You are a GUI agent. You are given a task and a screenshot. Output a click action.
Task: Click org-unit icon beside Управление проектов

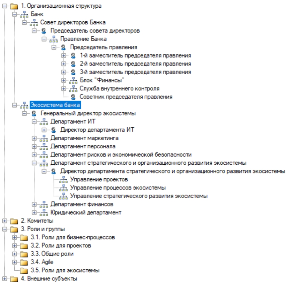coord(63,179)
